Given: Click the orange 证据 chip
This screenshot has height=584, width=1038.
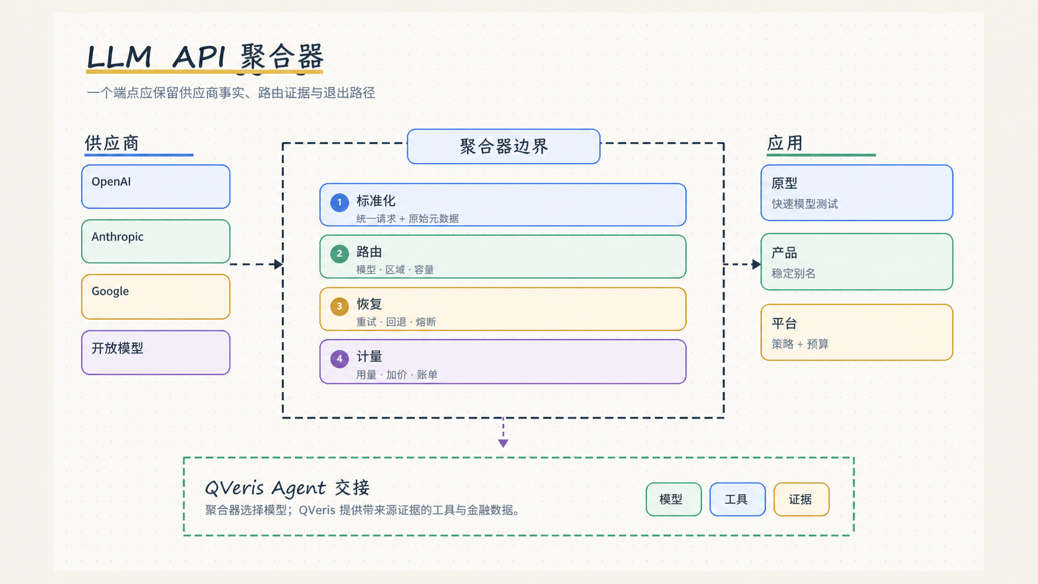Looking at the screenshot, I should coord(801,500).
